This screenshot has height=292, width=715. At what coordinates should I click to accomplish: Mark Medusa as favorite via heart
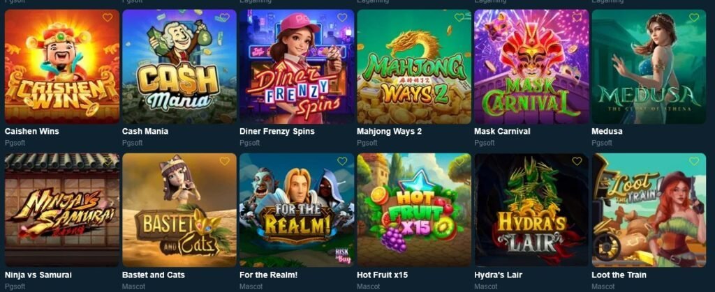pos(694,17)
